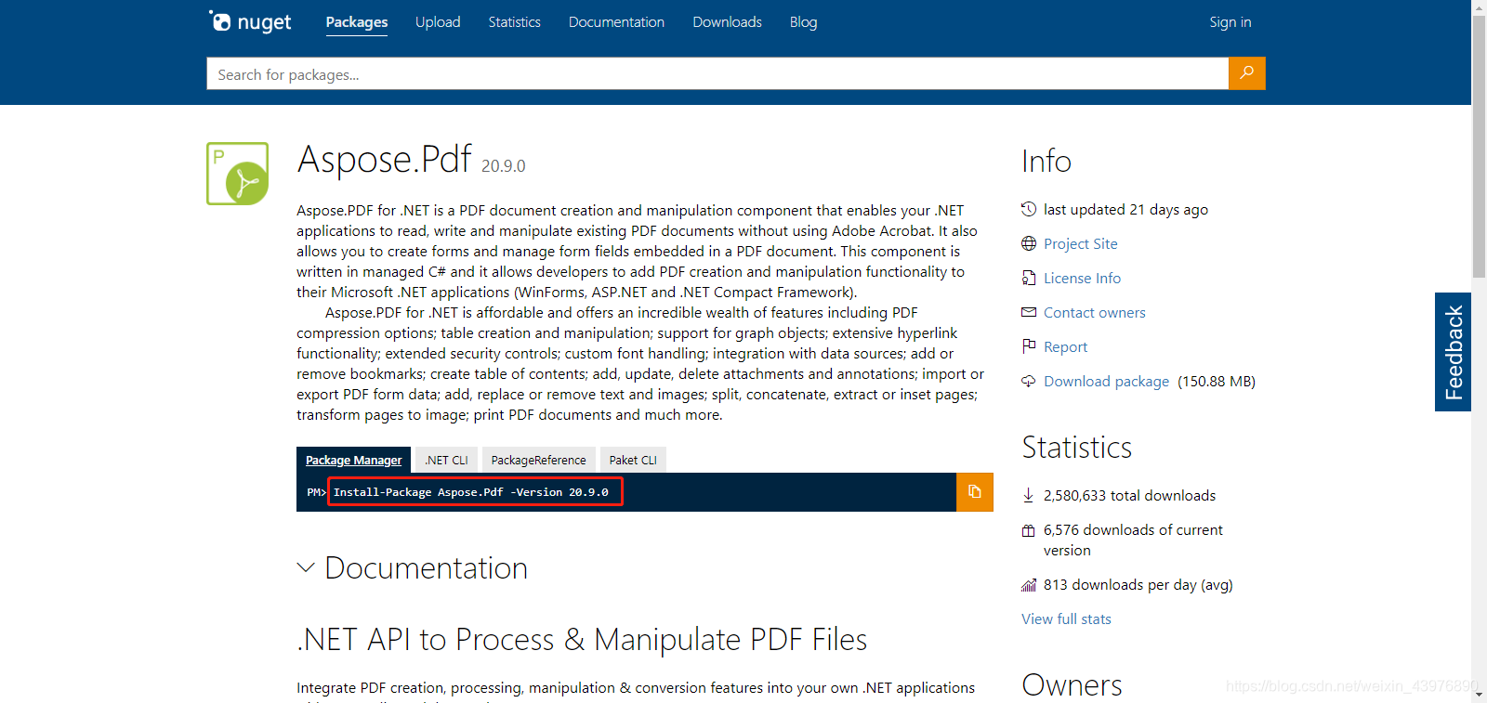Click the last updated 21 days ago text
This screenshot has width=1487, height=703.
(x=1125, y=209)
